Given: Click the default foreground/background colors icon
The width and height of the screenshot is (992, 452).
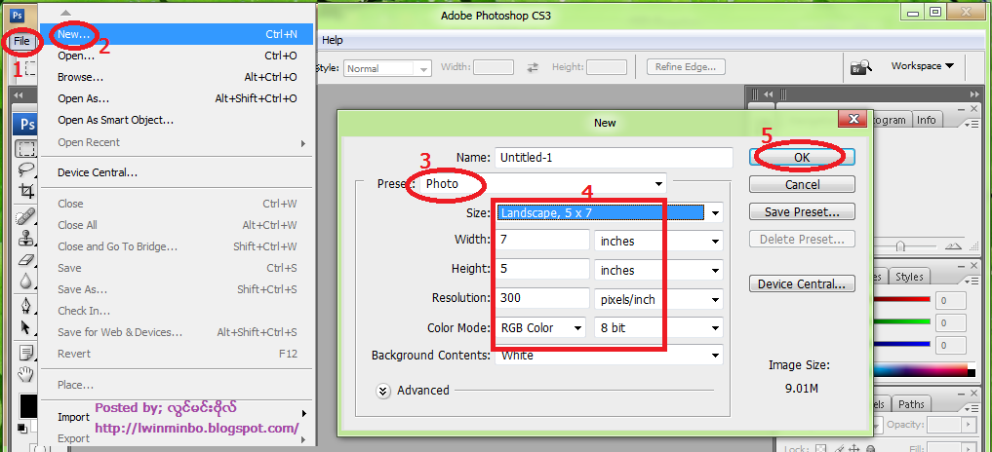Looking at the screenshot, I should pyautogui.click(x=22, y=428).
